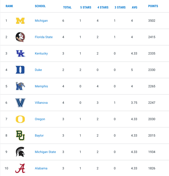
Task: Sort by TOTAL column header
Action: click(x=67, y=7)
